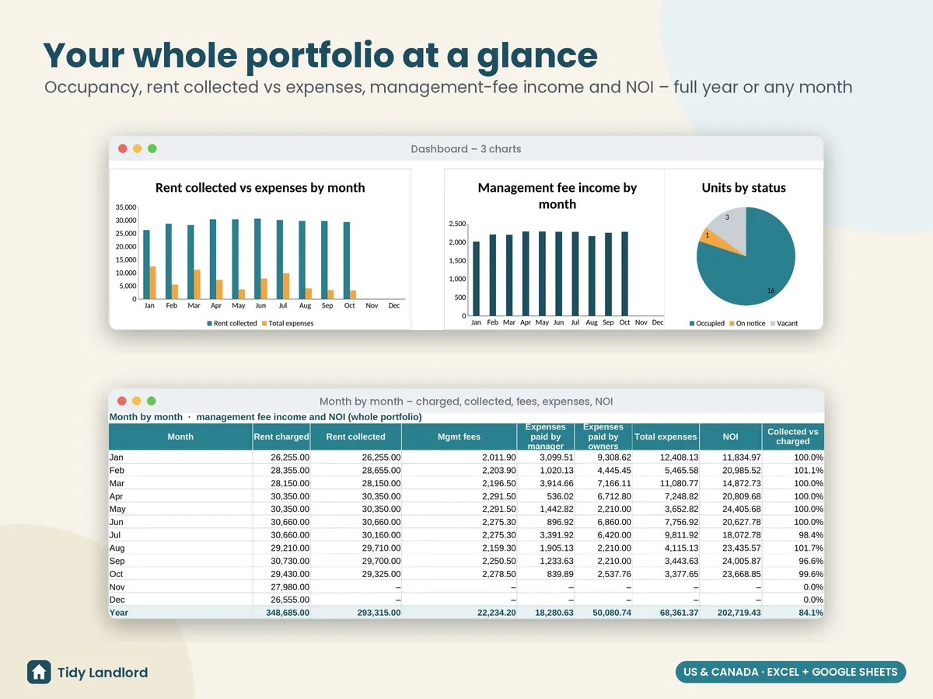Click the Rent collected column header
This screenshot has width=933, height=699.
coord(355,436)
